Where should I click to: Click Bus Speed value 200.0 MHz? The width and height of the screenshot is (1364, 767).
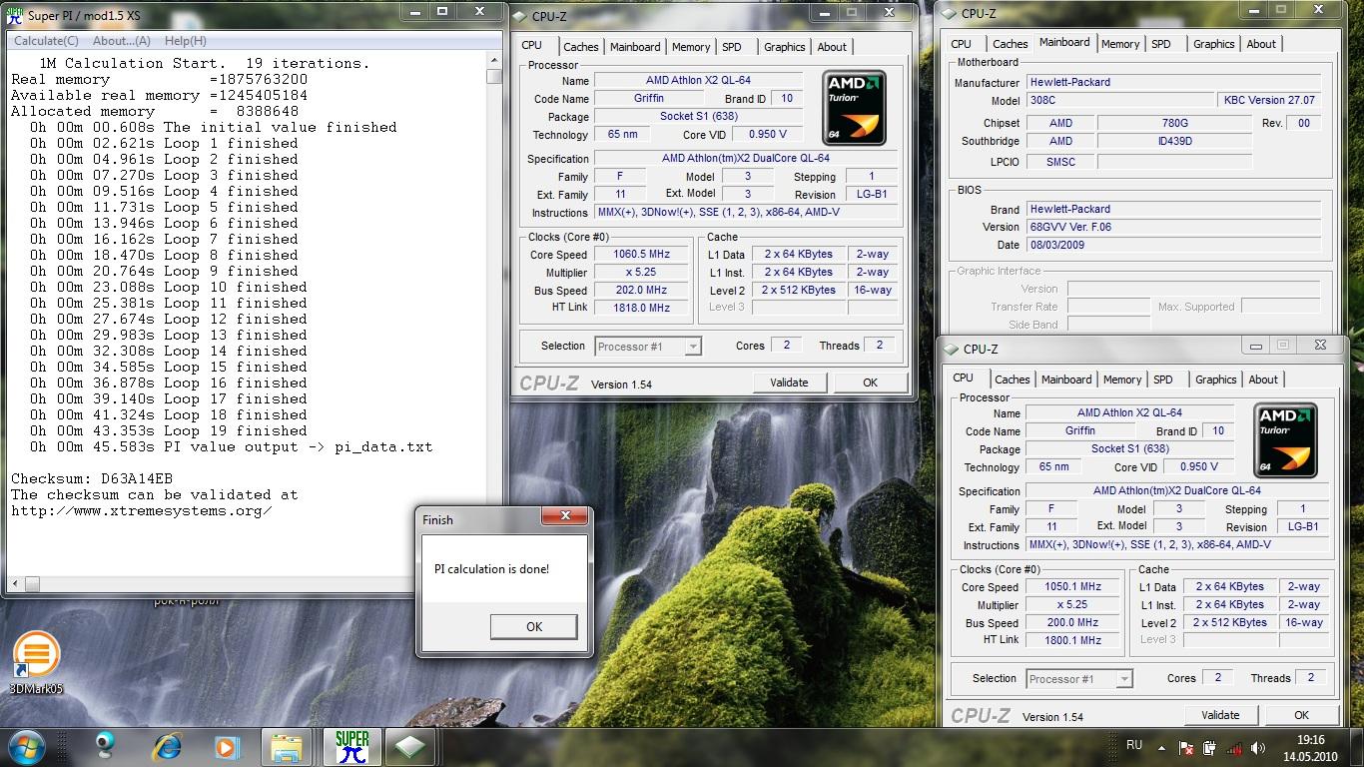click(1072, 622)
